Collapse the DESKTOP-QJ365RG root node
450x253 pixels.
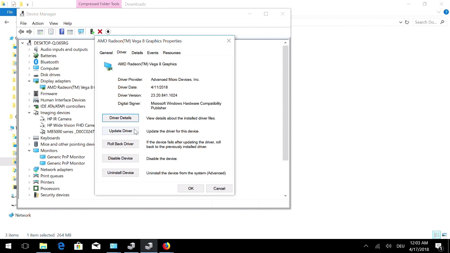click(x=22, y=43)
